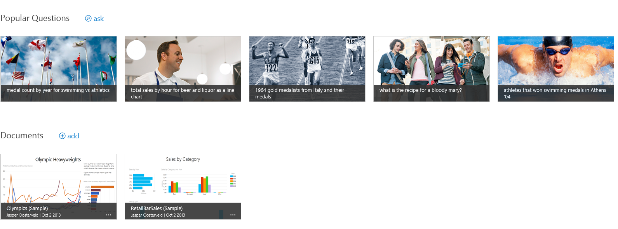The width and height of the screenshot is (618, 229).
Task: Click the add document link text
Action: pos(73,136)
